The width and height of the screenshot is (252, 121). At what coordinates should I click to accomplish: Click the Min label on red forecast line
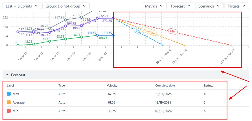click(x=173, y=32)
